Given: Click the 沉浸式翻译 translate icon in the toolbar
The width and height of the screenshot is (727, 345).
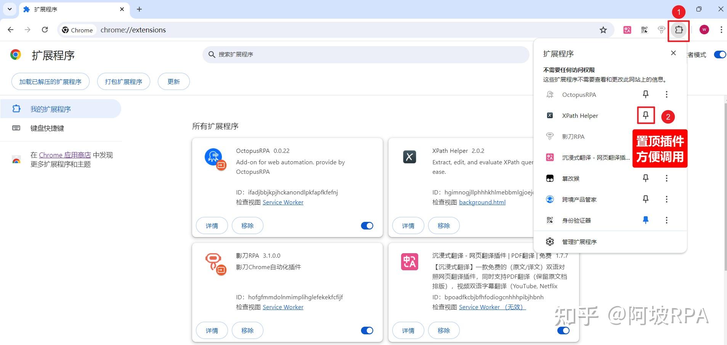Looking at the screenshot, I should (x=627, y=30).
